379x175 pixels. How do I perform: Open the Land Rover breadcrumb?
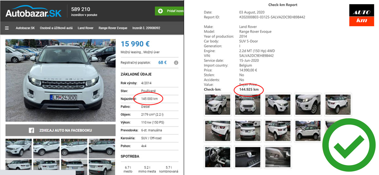[x=86, y=28]
